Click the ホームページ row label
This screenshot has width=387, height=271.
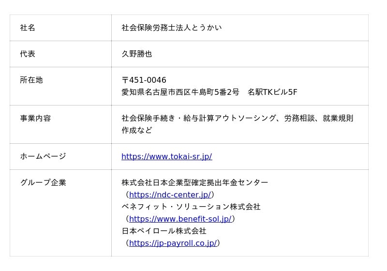[x=43, y=156]
